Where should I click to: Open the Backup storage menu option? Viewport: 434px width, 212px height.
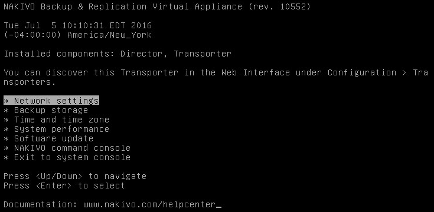click(x=45, y=111)
